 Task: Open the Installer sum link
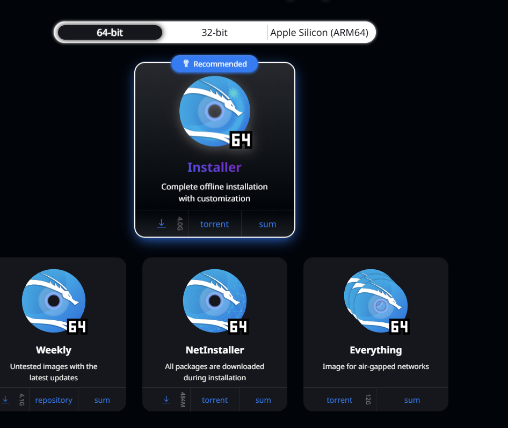click(267, 224)
